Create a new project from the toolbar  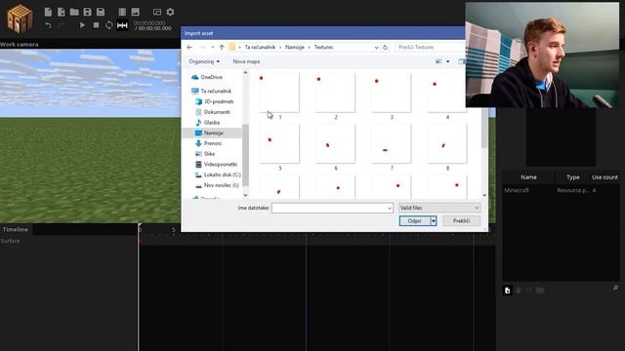[48, 12]
